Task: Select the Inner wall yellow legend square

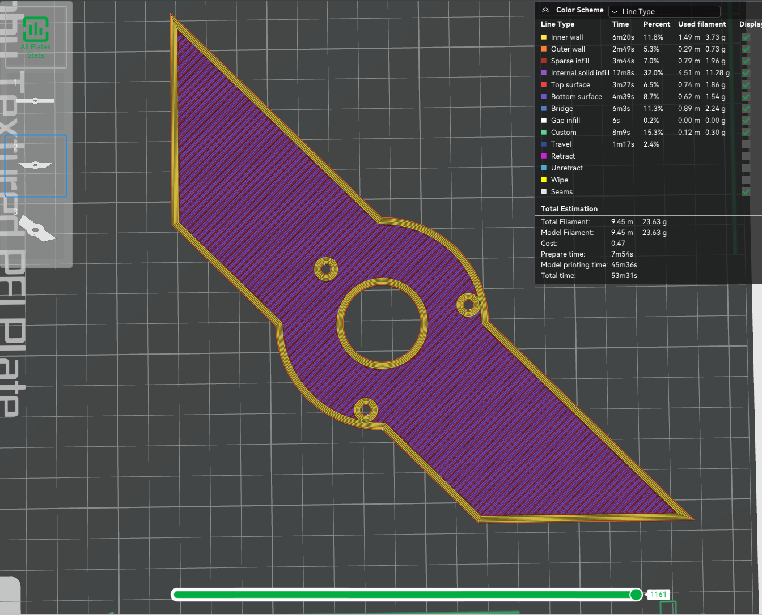Action: point(544,37)
